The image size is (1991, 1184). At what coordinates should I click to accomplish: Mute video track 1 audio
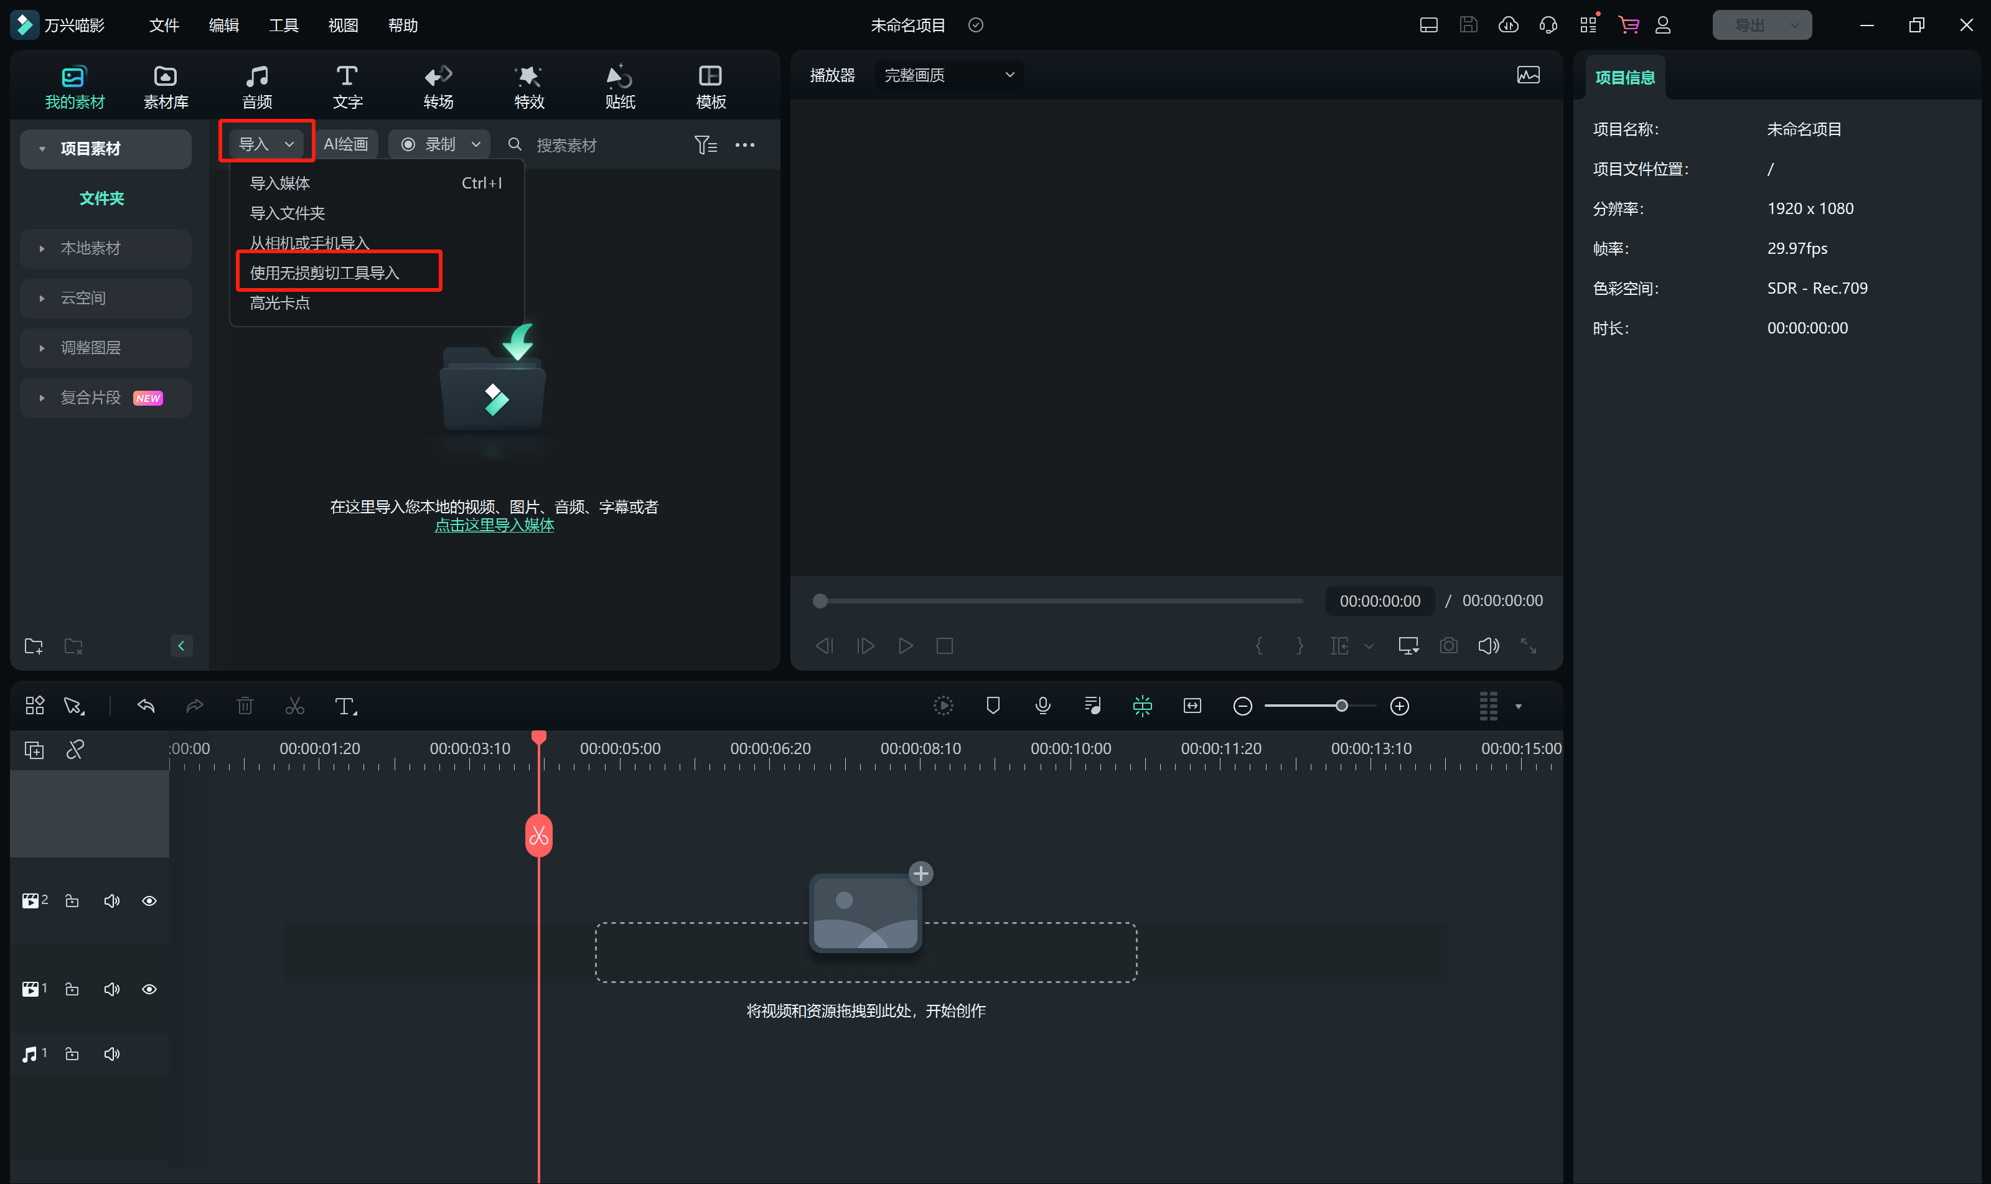[112, 989]
